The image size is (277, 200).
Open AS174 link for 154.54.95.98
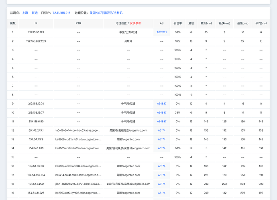pos(162,166)
